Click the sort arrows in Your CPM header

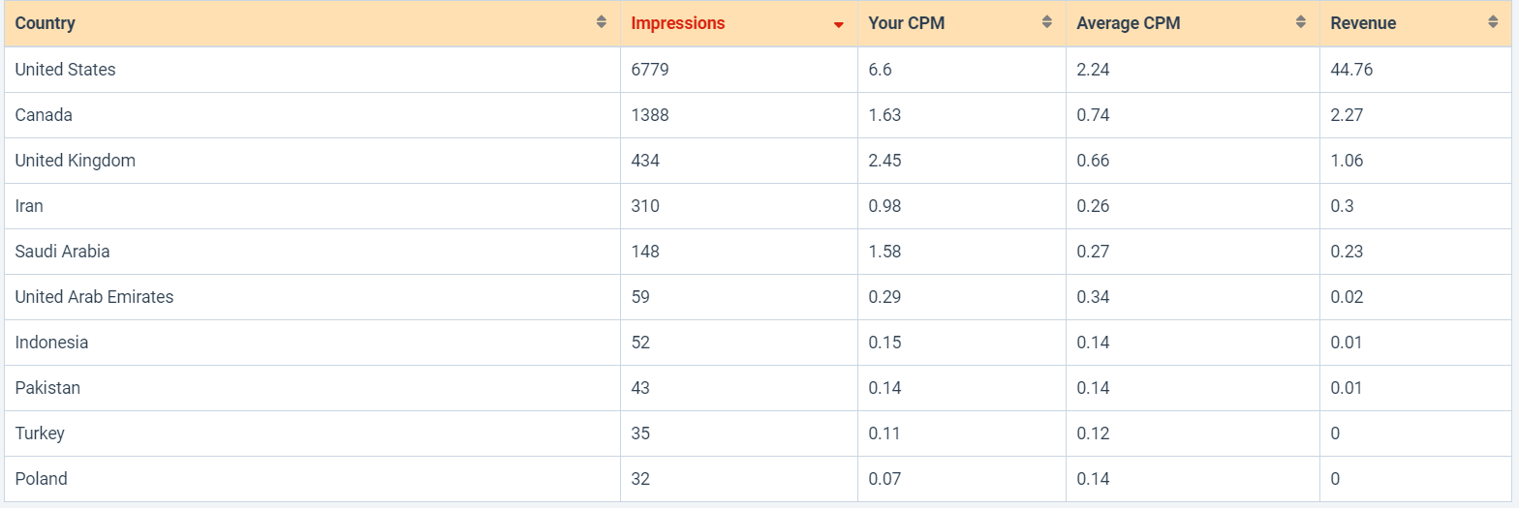pyautogui.click(x=1047, y=22)
